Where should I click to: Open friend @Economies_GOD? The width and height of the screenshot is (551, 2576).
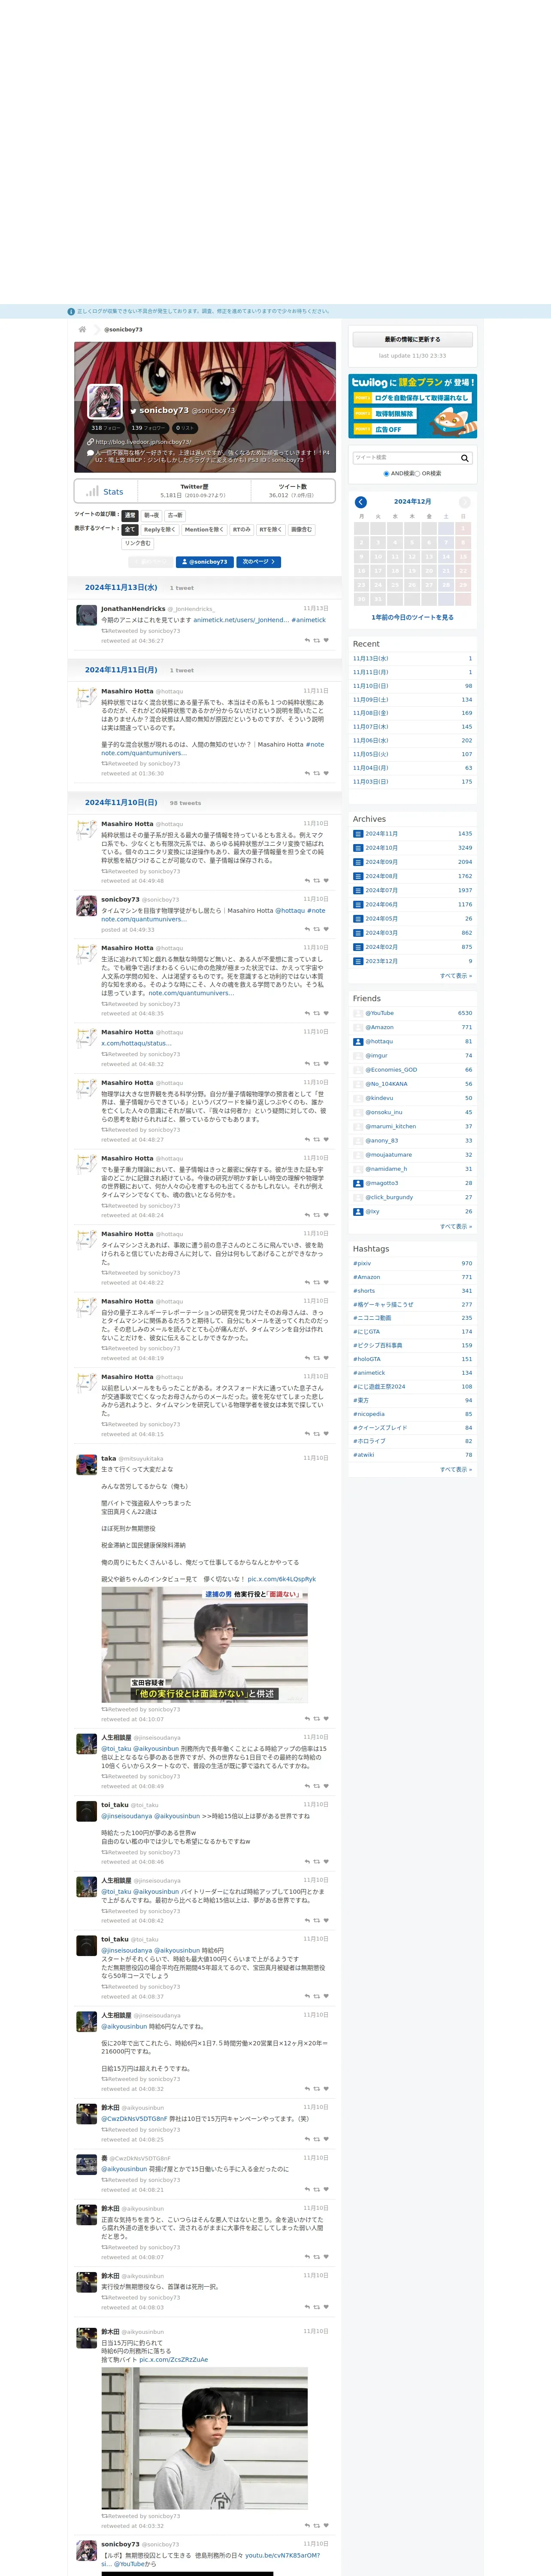point(391,1070)
